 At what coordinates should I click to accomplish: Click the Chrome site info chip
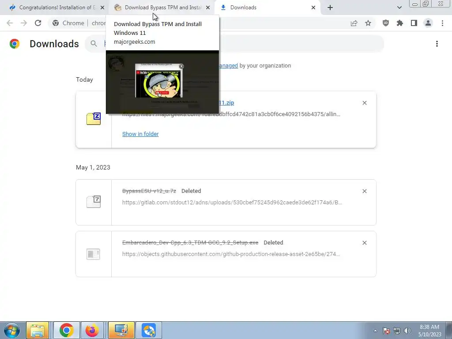point(68,23)
